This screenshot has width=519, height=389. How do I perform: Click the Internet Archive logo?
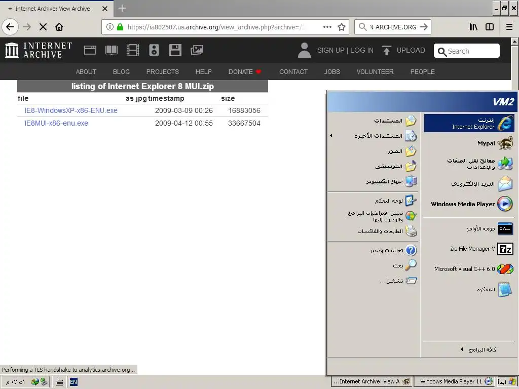click(39, 50)
